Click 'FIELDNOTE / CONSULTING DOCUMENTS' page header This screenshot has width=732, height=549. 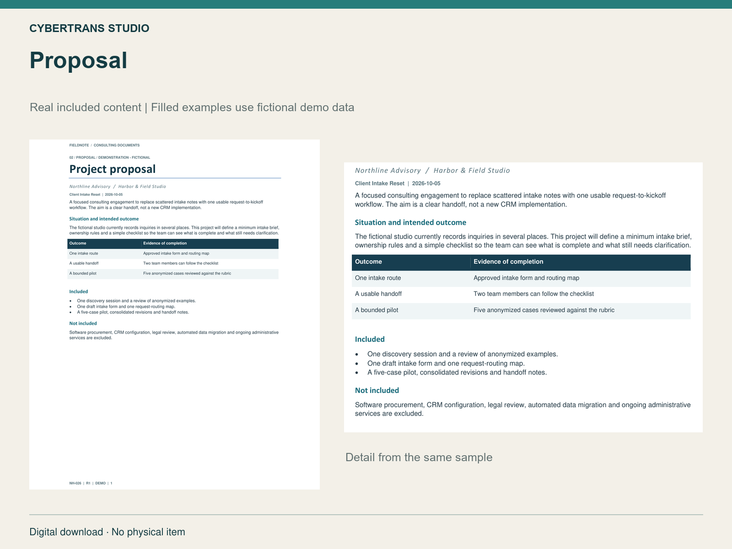pyautogui.click(x=104, y=145)
